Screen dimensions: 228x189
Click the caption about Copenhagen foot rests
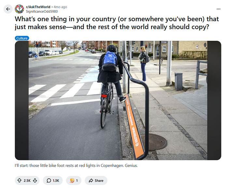76,166
